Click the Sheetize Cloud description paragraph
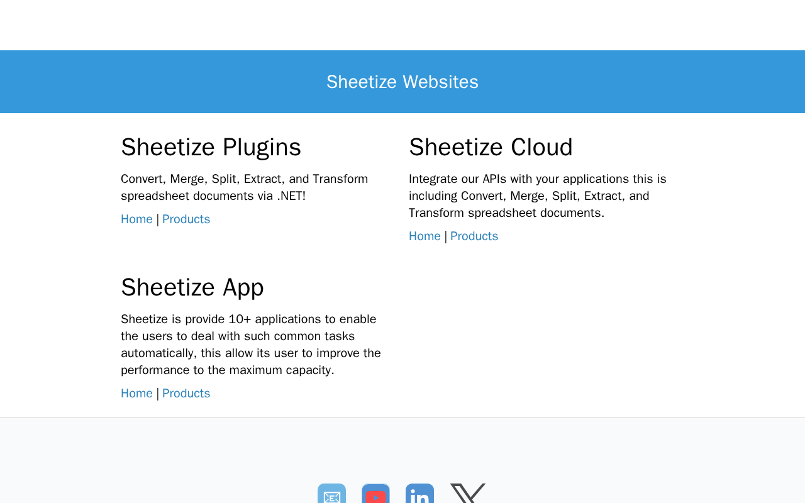The width and height of the screenshot is (805, 503). pos(537,196)
